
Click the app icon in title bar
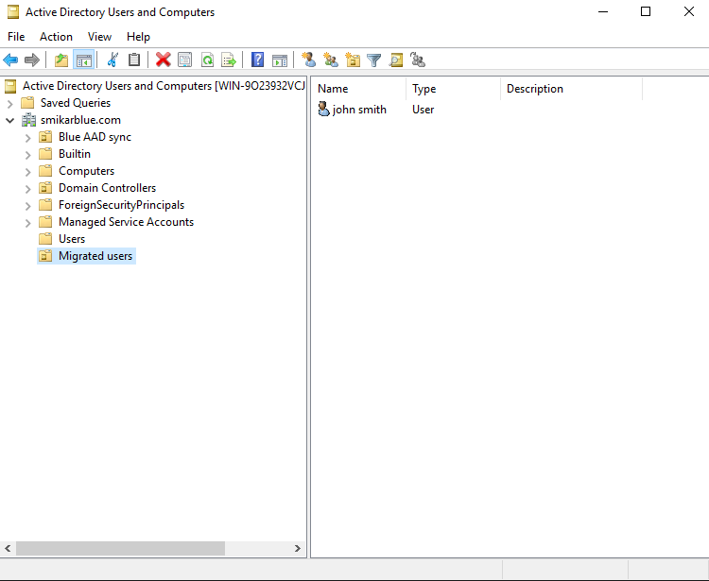click(x=13, y=11)
